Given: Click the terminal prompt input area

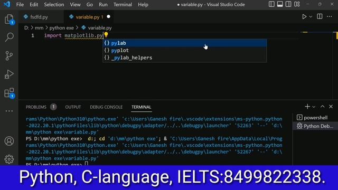Looking at the screenshot, I should tap(87, 164).
